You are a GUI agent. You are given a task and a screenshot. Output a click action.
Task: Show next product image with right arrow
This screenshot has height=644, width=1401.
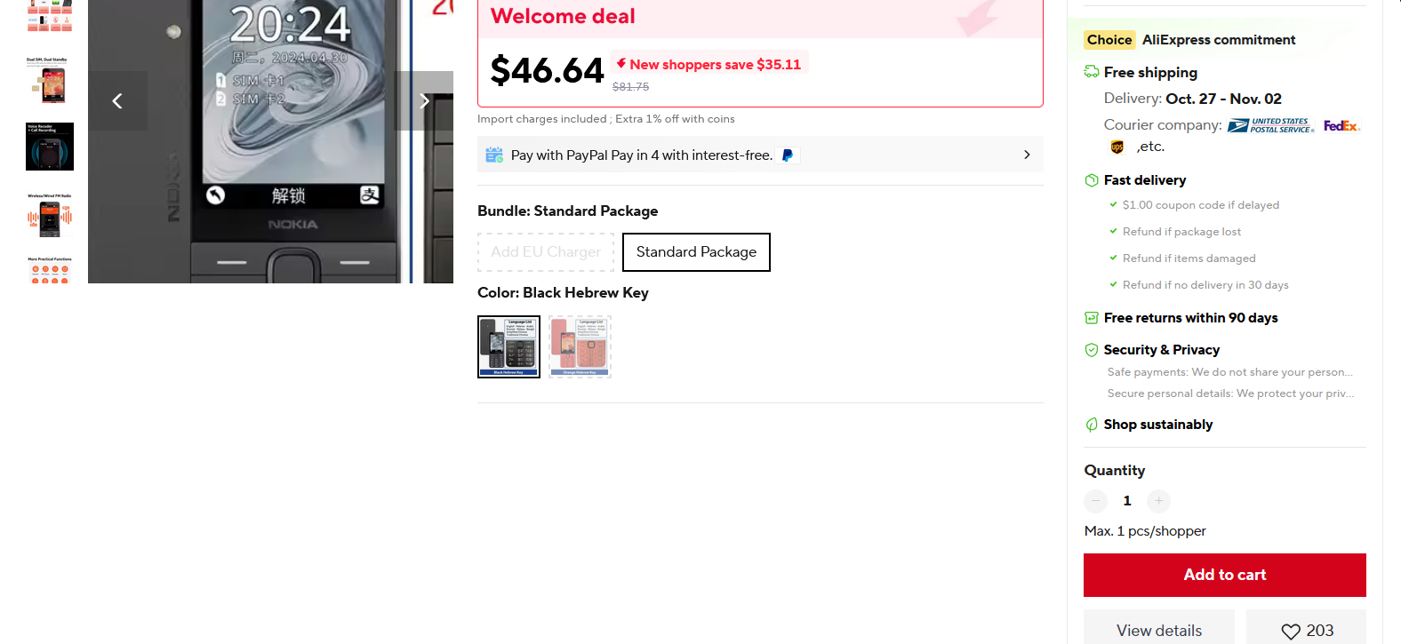(424, 101)
